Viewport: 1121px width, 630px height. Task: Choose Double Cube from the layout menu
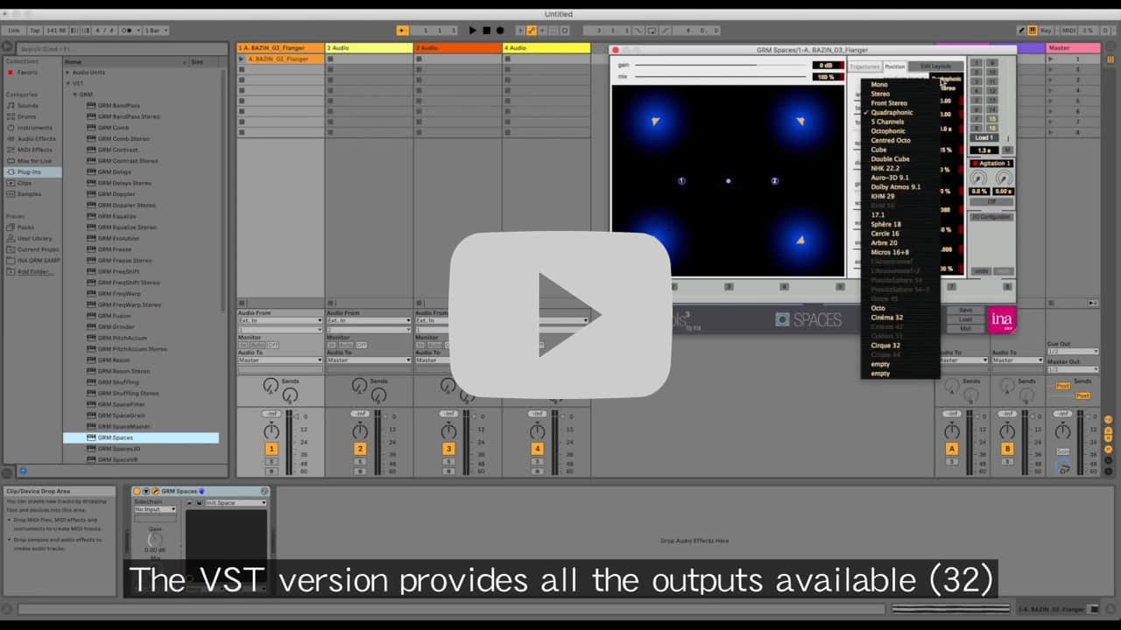point(890,159)
